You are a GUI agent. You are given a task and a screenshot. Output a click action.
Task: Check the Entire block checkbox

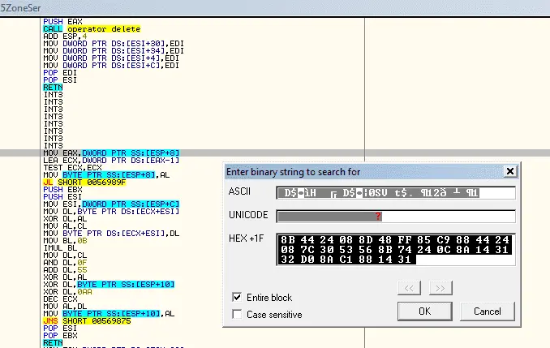pyautogui.click(x=237, y=298)
